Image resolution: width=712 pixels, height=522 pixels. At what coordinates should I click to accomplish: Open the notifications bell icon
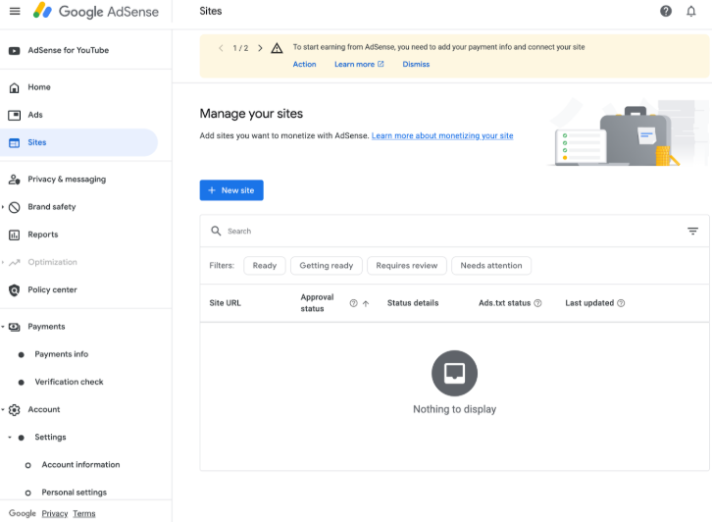point(690,11)
